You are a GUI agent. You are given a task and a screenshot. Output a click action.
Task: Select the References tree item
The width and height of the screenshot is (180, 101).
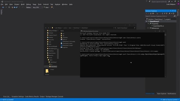[155, 28]
